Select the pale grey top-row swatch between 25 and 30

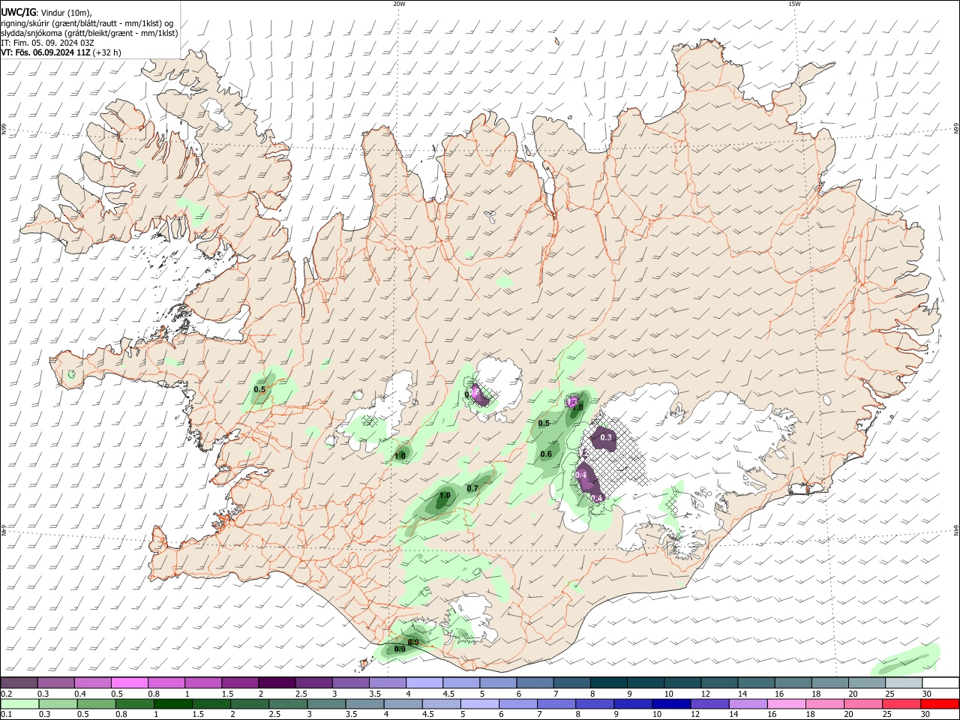click(902, 682)
